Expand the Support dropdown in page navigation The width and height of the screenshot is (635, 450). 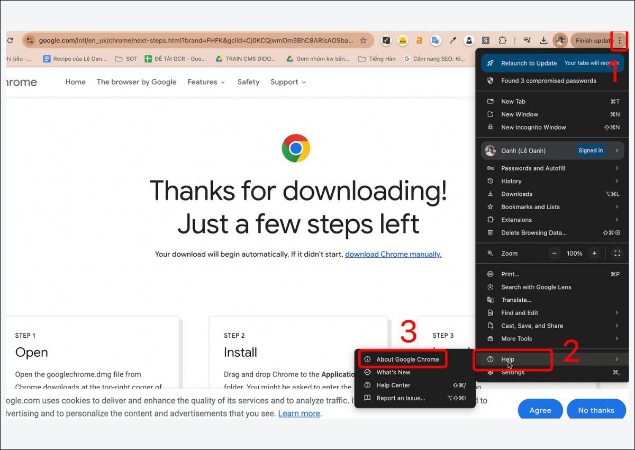coord(288,82)
